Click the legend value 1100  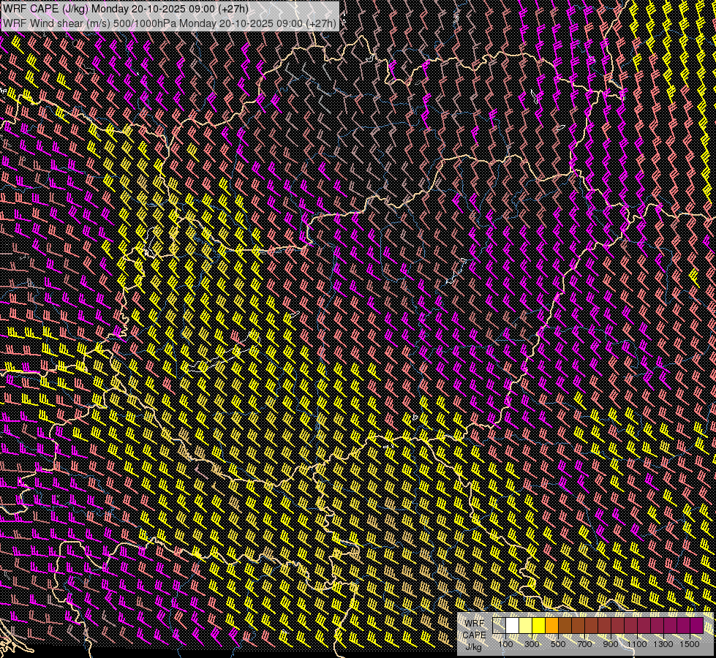point(637,644)
